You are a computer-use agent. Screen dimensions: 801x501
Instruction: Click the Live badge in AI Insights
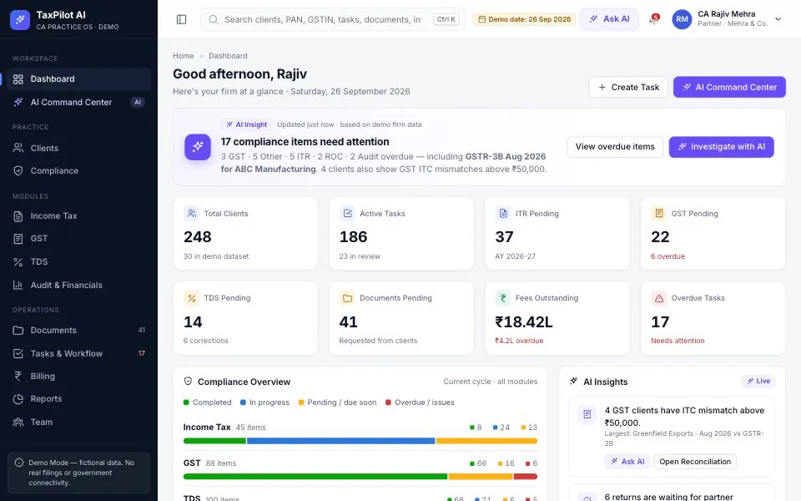coord(758,381)
